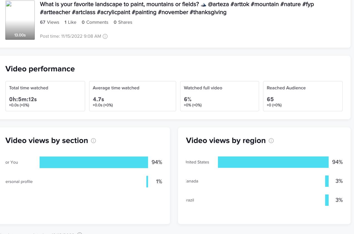Select the Total time watched card
The image size is (354, 234).
click(x=45, y=96)
